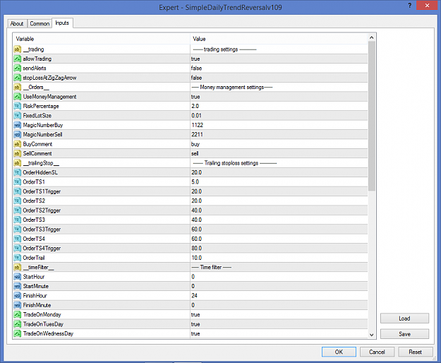Reset inputs with the Reset button
This screenshot has height=363, width=441.
[415, 352]
